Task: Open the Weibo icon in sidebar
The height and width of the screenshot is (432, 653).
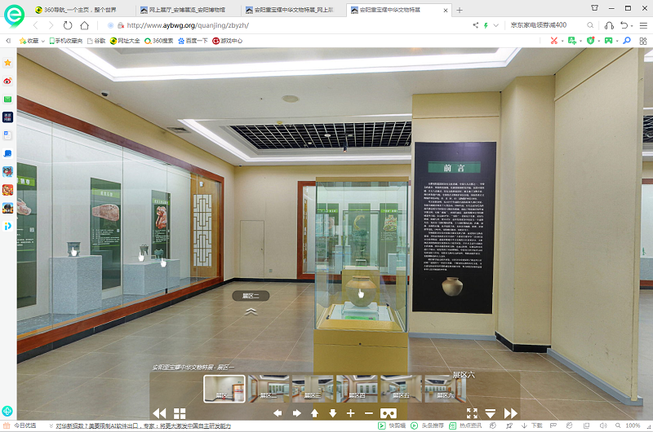Action: click(7, 81)
